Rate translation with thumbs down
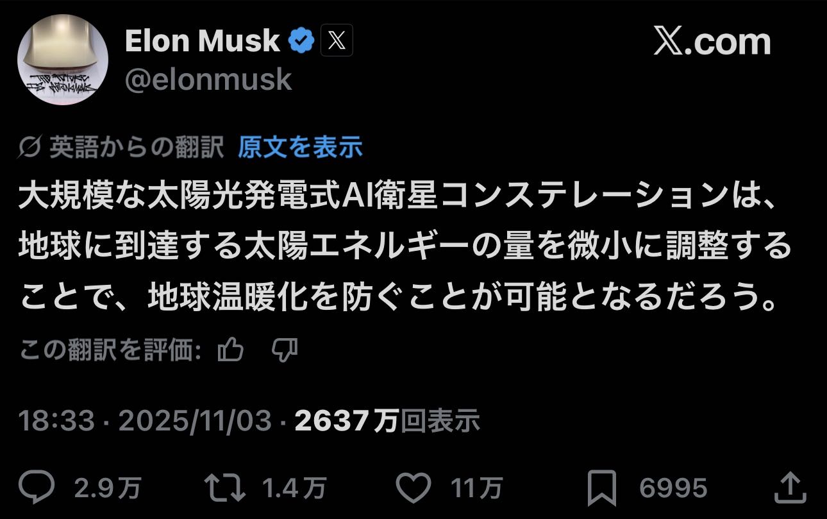This screenshot has width=827, height=519. (284, 350)
